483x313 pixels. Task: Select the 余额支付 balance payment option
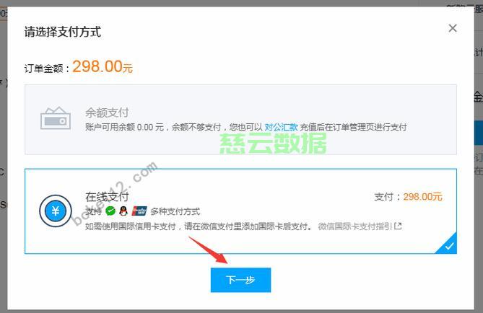pyautogui.click(x=240, y=120)
